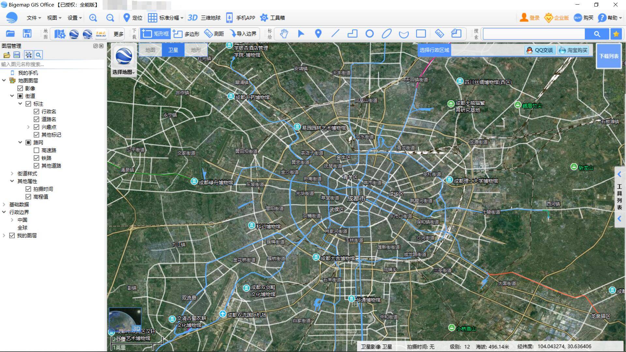Collapse the 路网 tree node

pyautogui.click(x=20, y=142)
